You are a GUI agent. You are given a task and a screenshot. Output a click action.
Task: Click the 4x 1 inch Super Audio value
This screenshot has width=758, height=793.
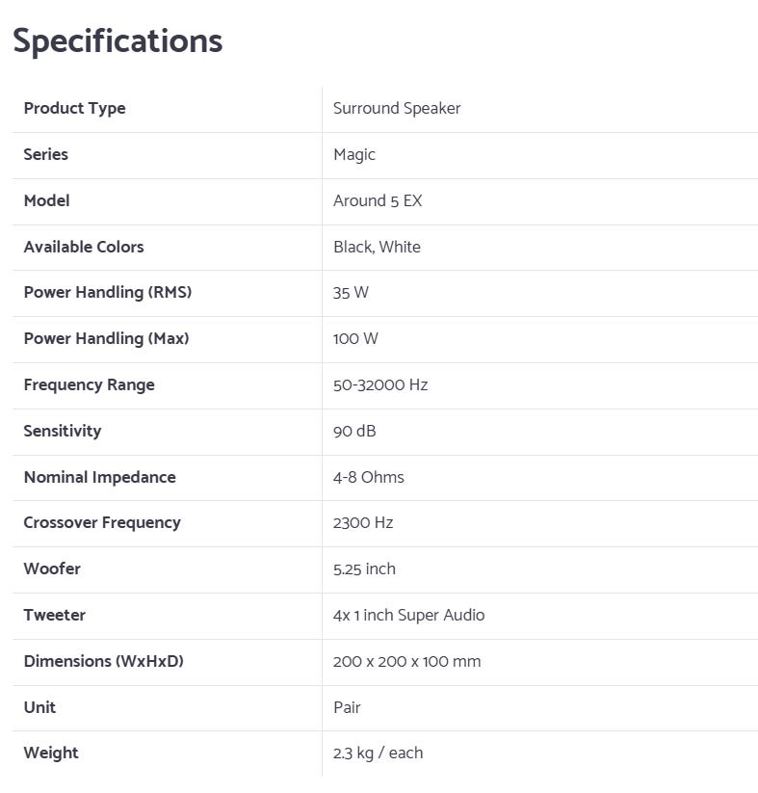408,615
